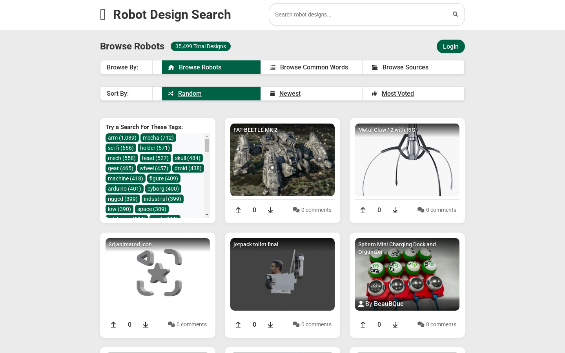Open comments for jetpack toilet final
Screen dimensions: 565x353
click(x=312, y=324)
